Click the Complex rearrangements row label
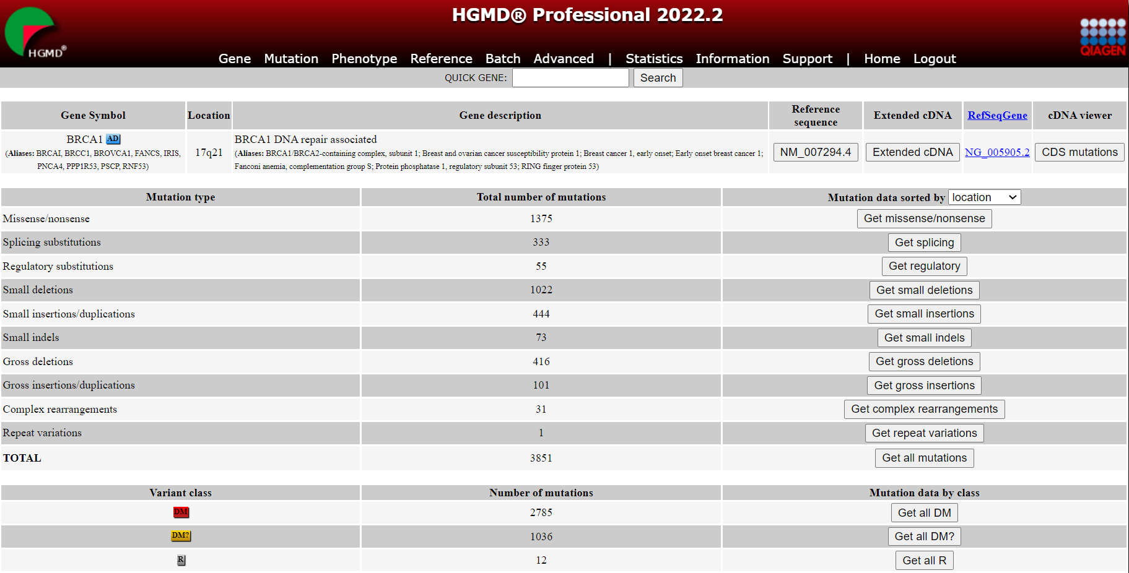 [60, 410]
